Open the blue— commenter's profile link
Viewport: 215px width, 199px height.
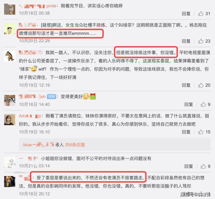tap(38, 145)
